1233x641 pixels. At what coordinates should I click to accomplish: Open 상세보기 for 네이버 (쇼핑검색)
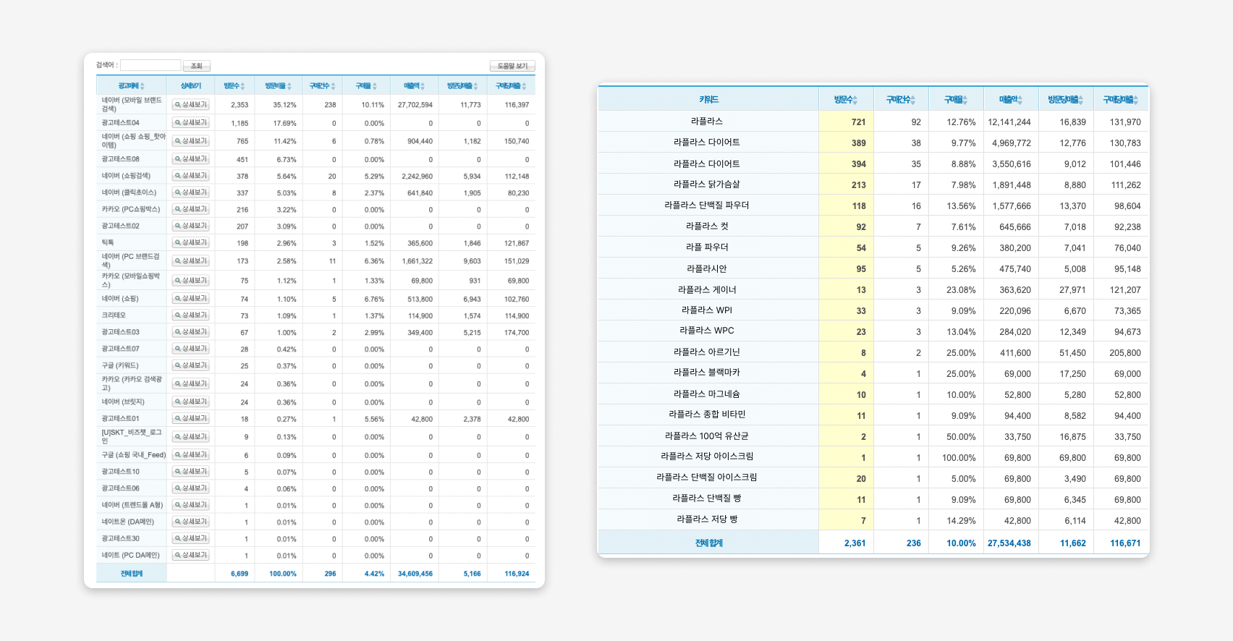pyautogui.click(x=190, y=176)
